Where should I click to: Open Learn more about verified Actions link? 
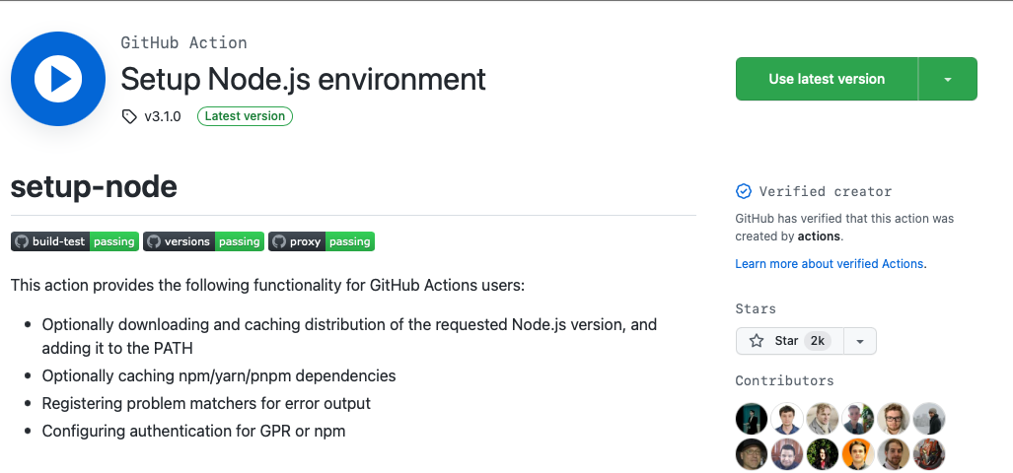pyautogui.click(x=829, y=263)
